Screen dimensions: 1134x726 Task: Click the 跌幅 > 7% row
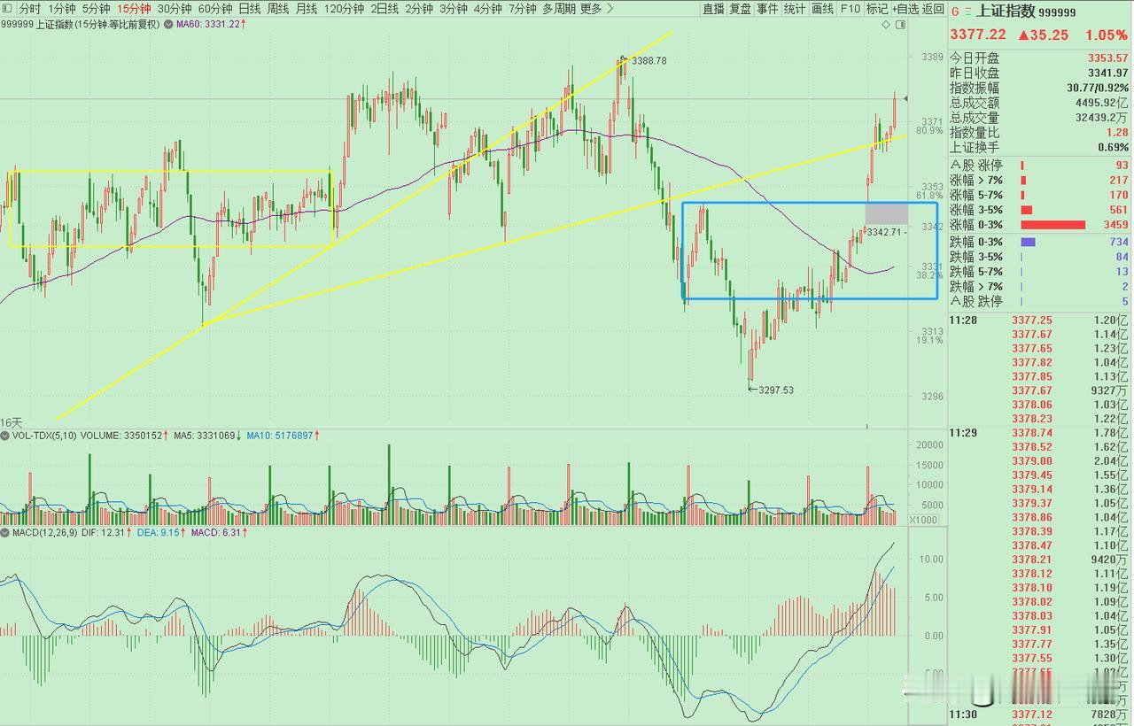tap(1039, 287)
